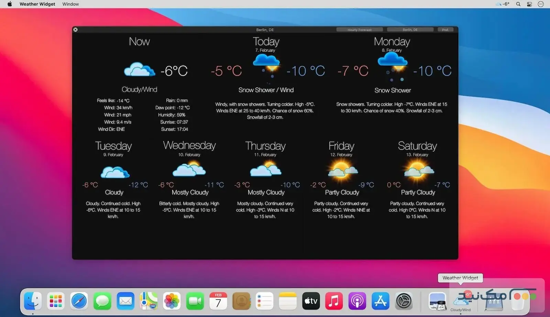Open the Calendar app showing Feb 7

[x=218, y=301]
